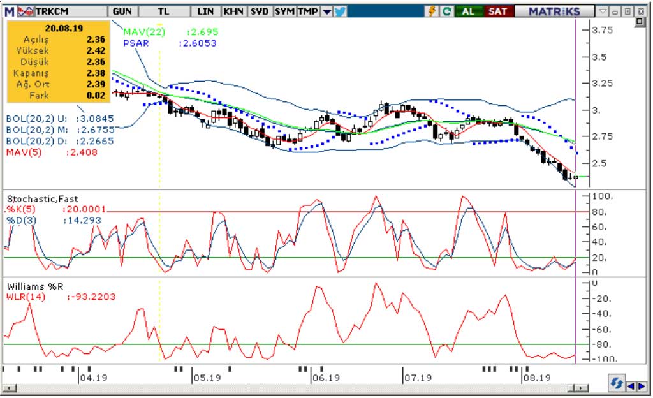Edit the TRKCM symbol field
The height and width of the screenshot is (398, 653).
pyautogui.click(x=70, y=11)
